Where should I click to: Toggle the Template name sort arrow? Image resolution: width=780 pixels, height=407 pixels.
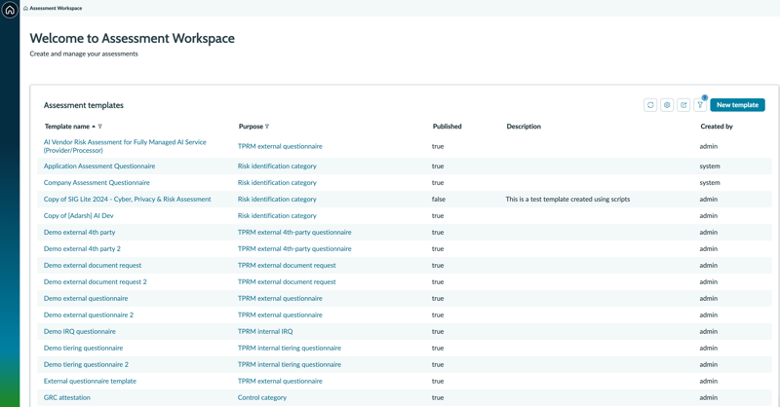(93, 127)
